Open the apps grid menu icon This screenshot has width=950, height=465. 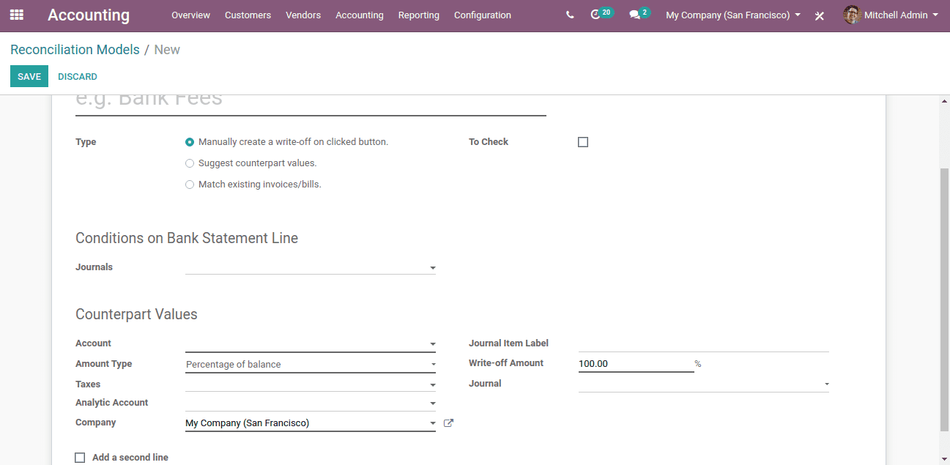(16, 15)
